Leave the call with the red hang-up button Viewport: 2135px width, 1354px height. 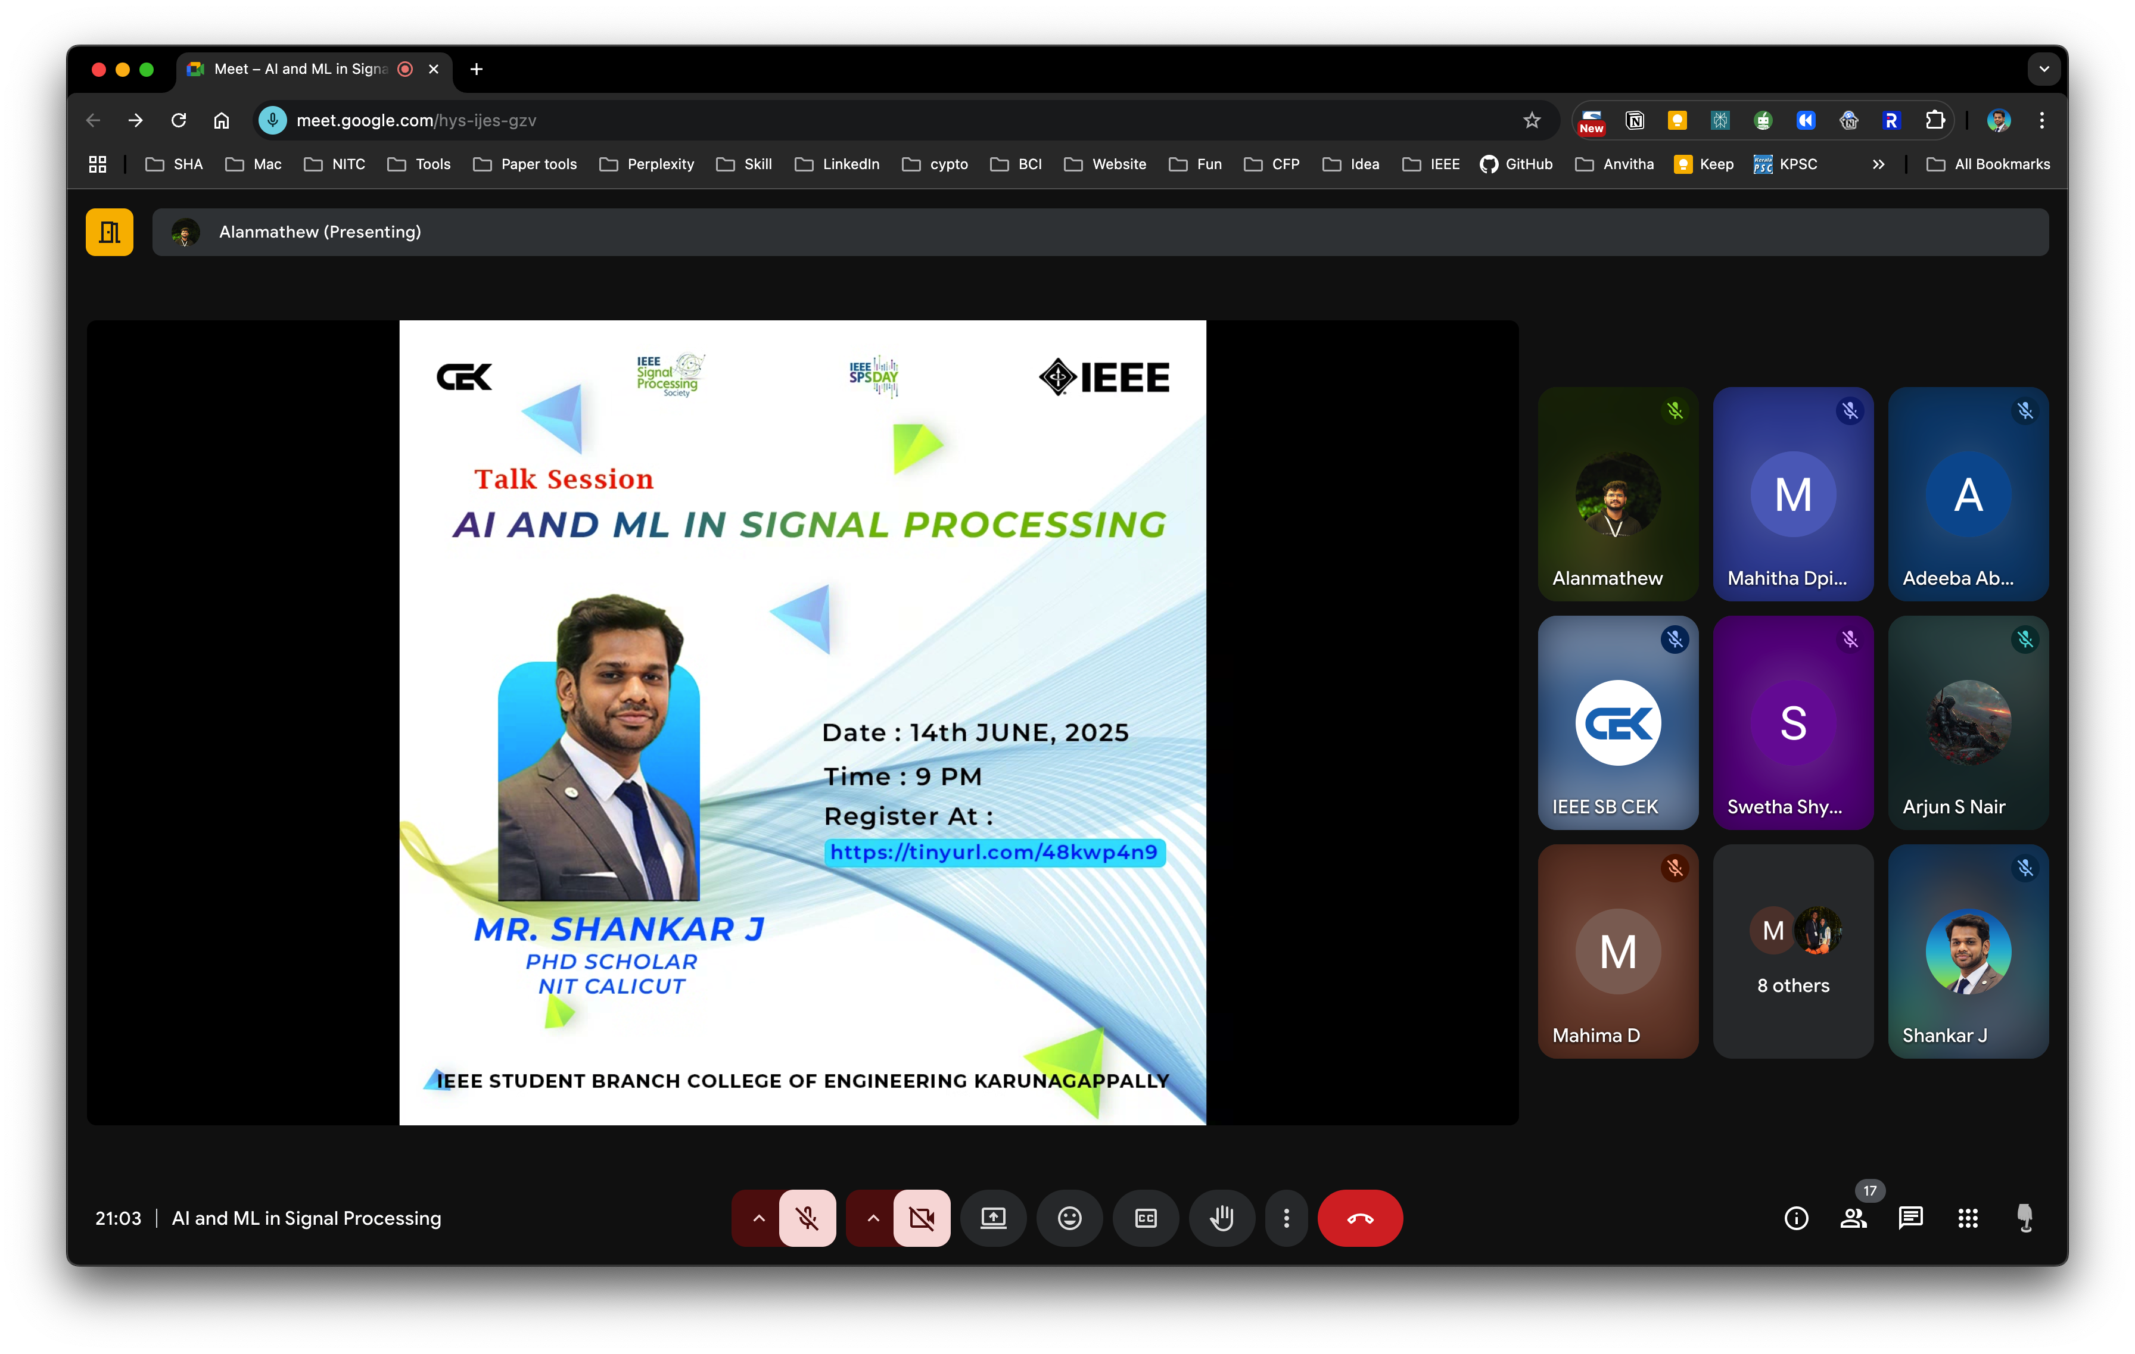point(1359,1218)
